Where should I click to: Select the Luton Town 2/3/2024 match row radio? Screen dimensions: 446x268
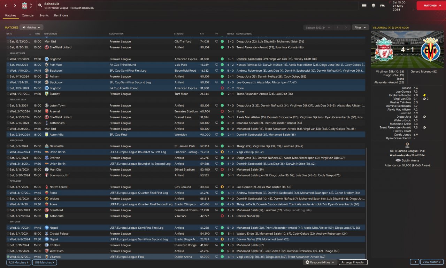[8, 105]
